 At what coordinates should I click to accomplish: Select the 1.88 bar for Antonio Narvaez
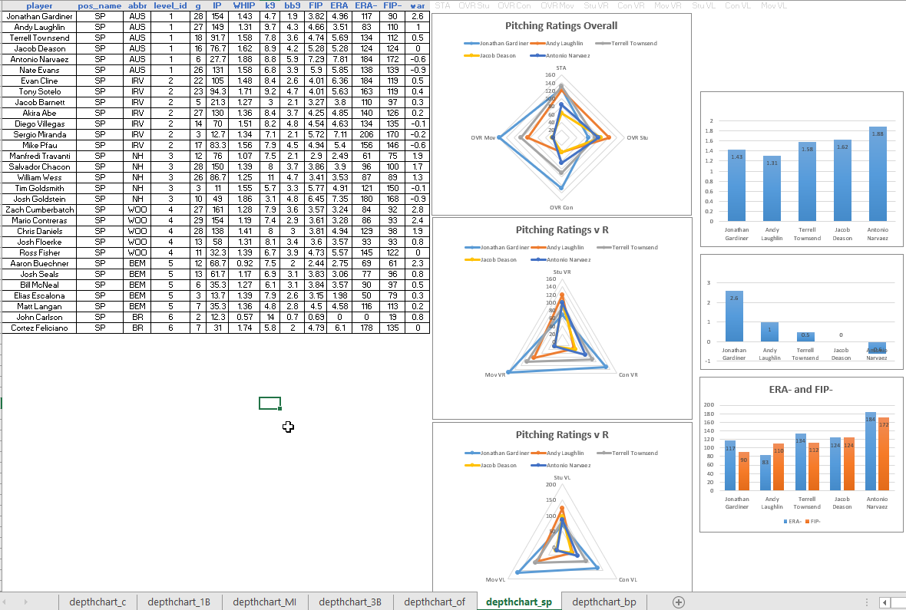tap(878, 176)
